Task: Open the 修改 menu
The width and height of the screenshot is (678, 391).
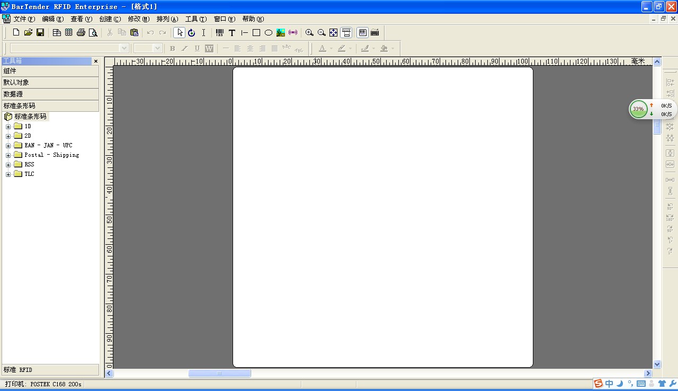Action: tap(138, 19)
